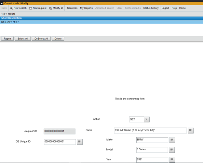Open the editor icon beside Name field

(x=191, y=130)
